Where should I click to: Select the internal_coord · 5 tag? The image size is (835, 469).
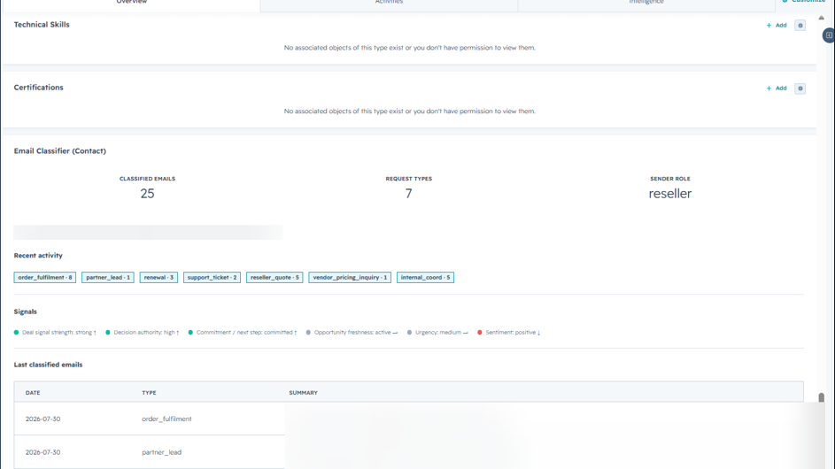[425, 277]
